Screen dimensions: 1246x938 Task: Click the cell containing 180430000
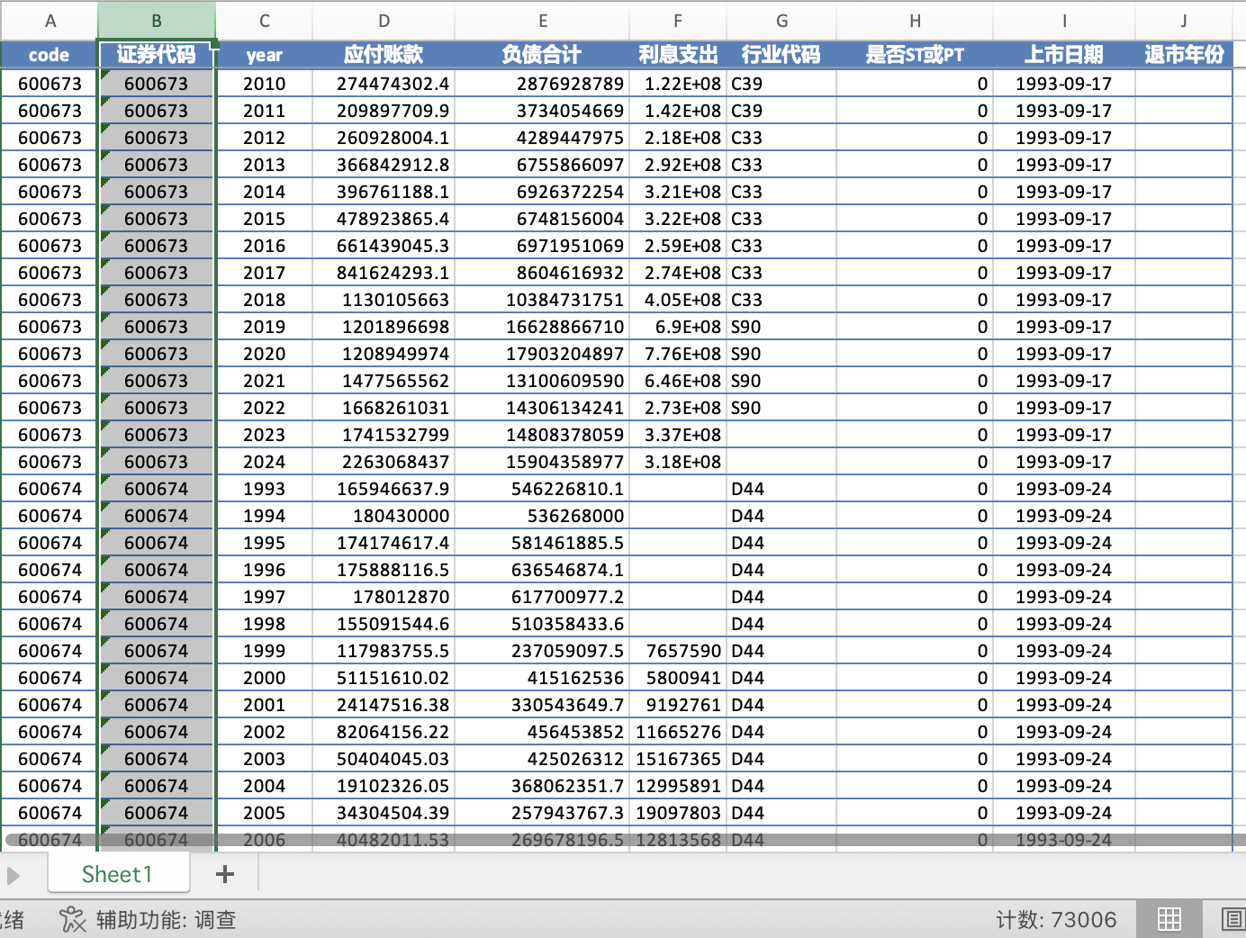point(384,516)
